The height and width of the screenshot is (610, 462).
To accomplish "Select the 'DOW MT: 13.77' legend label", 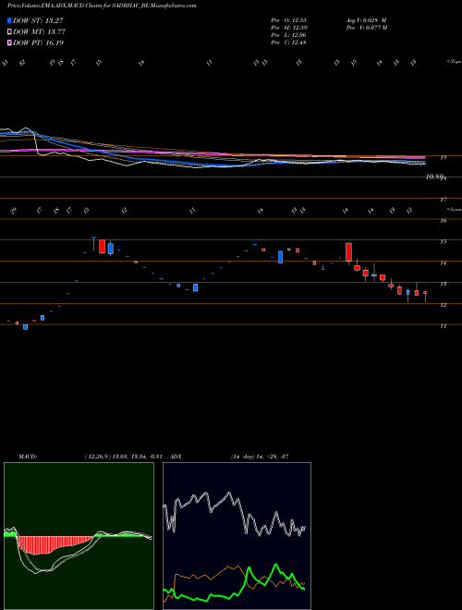I will point(39,31).
